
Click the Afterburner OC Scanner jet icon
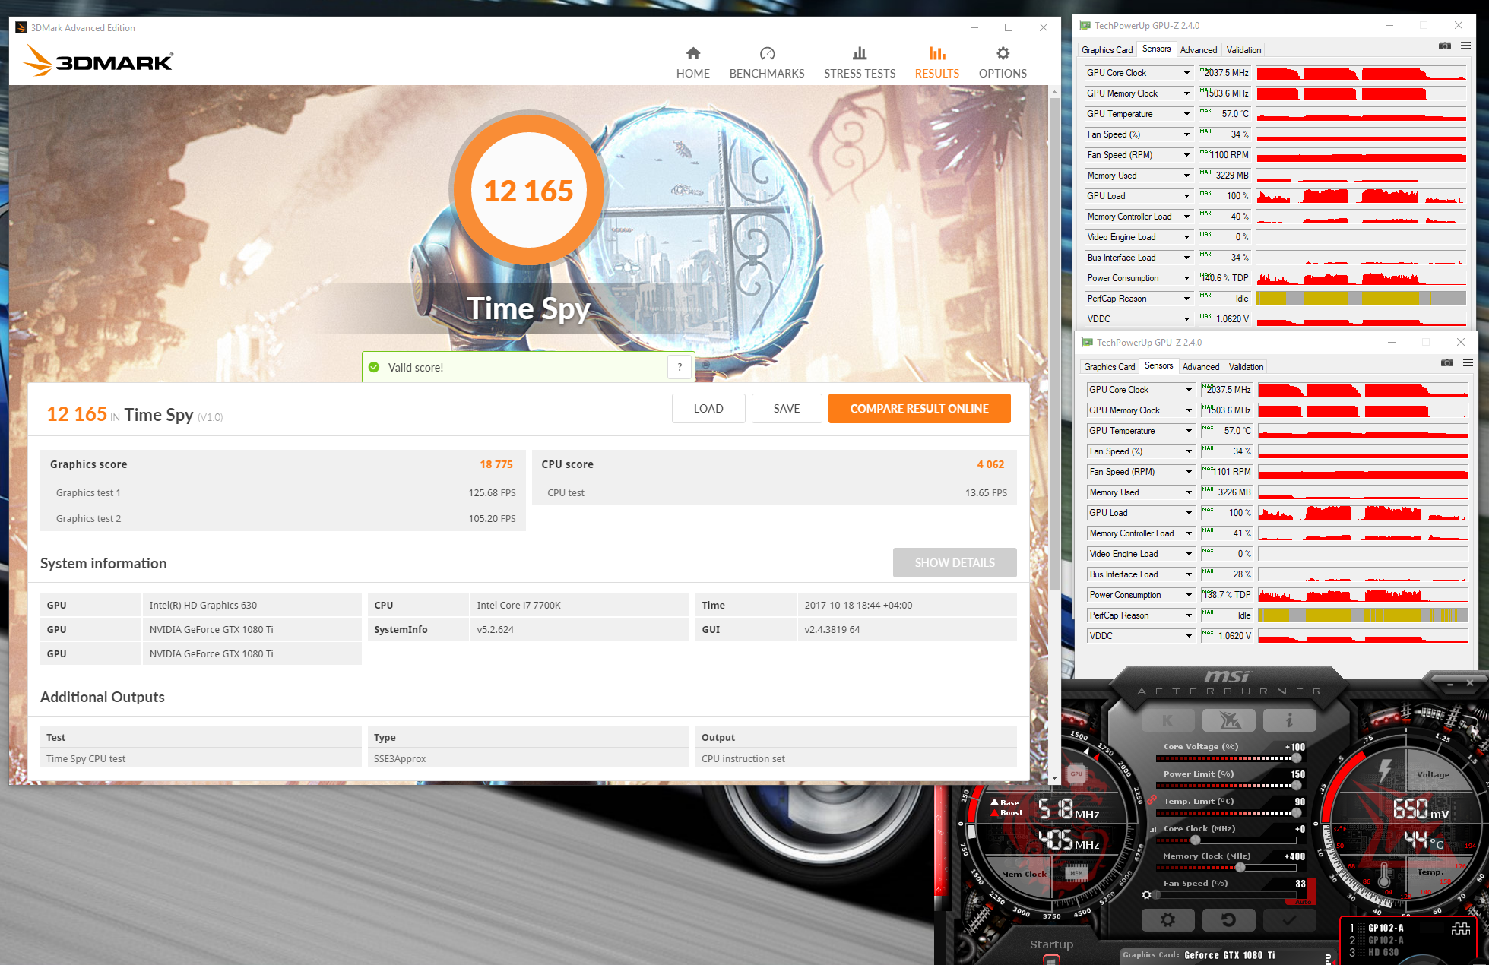click(x=1229, y=720)
